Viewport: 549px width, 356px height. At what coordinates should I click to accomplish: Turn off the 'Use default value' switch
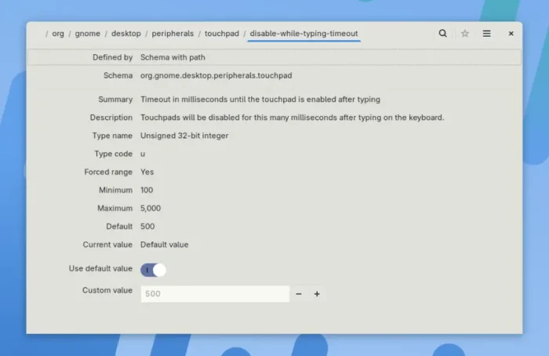(153, 270)
